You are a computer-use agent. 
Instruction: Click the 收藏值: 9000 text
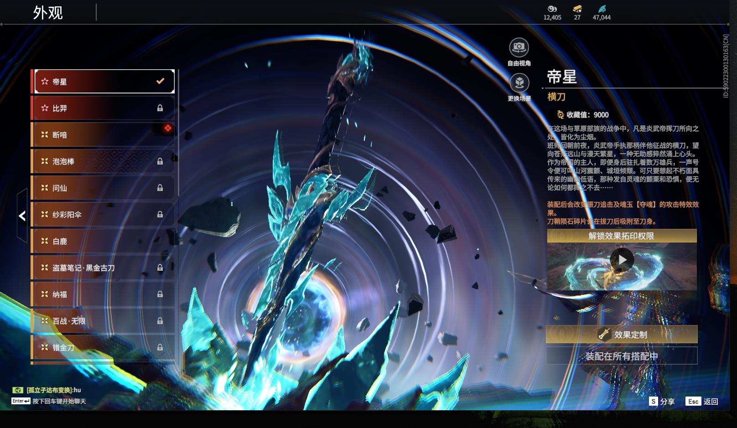pyautogui.click(x=587, y=115)
